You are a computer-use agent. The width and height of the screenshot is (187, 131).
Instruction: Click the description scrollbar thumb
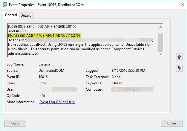pos(160,42)
